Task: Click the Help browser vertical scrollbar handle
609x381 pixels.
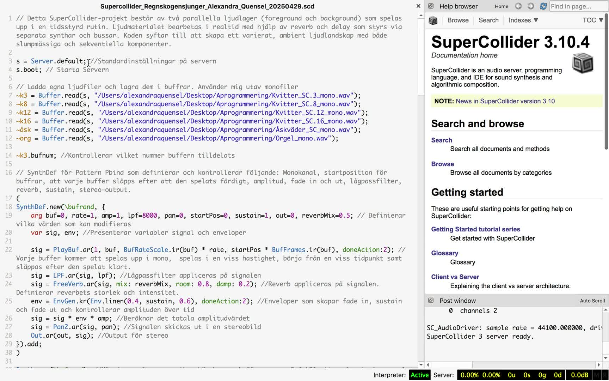Action: [606, 81]
